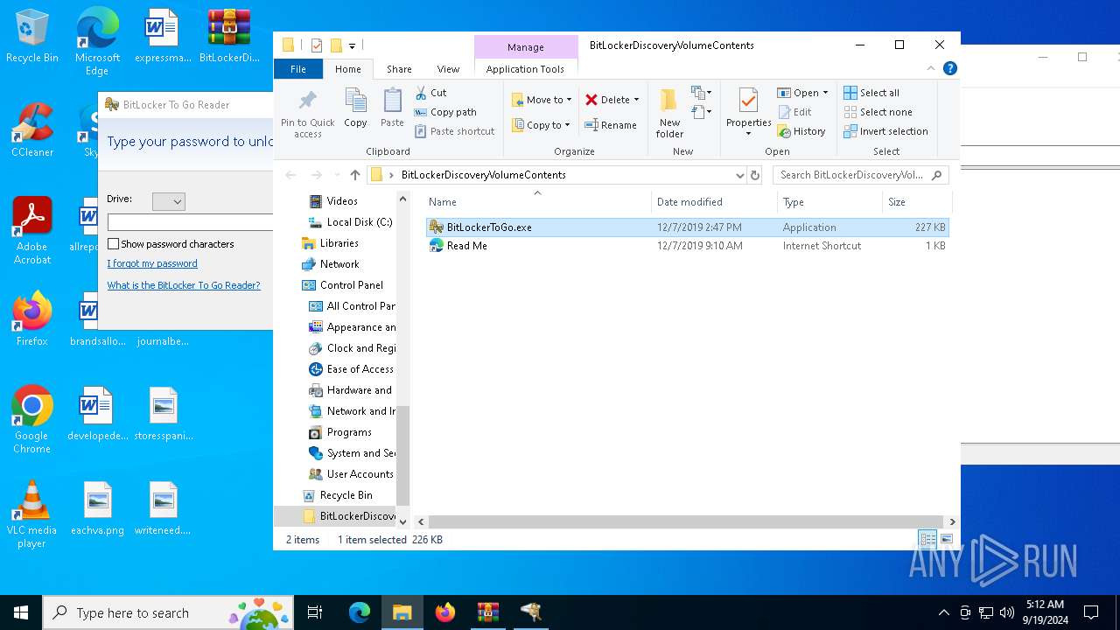The image size is (1120, 630).
Task: Click the BitLocker password input field
Action: tap(190, 223)
